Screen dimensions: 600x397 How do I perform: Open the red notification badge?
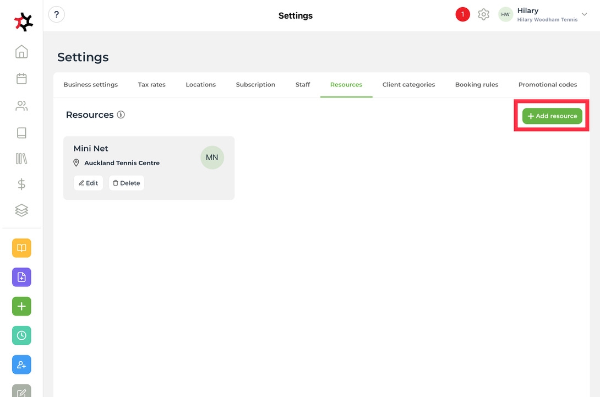click(x=462, y=15)
